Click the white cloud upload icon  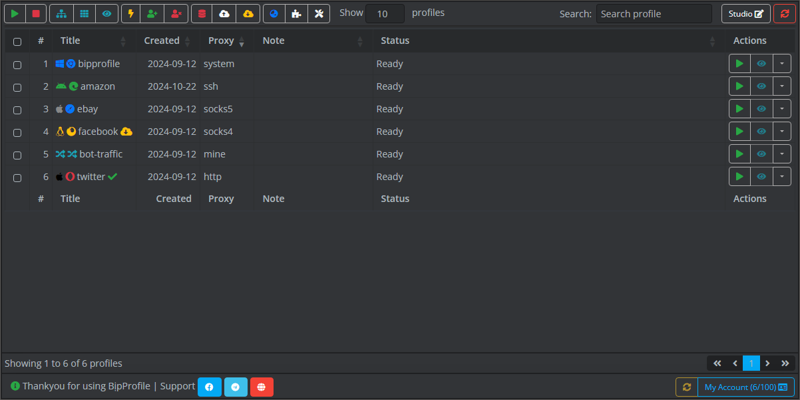pyautogui.click(x=224, y=13)
